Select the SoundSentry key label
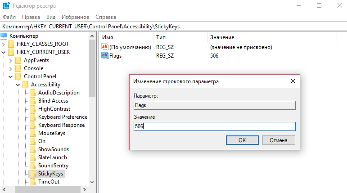This screenshot has width=347, height=193. click(54, 166)
